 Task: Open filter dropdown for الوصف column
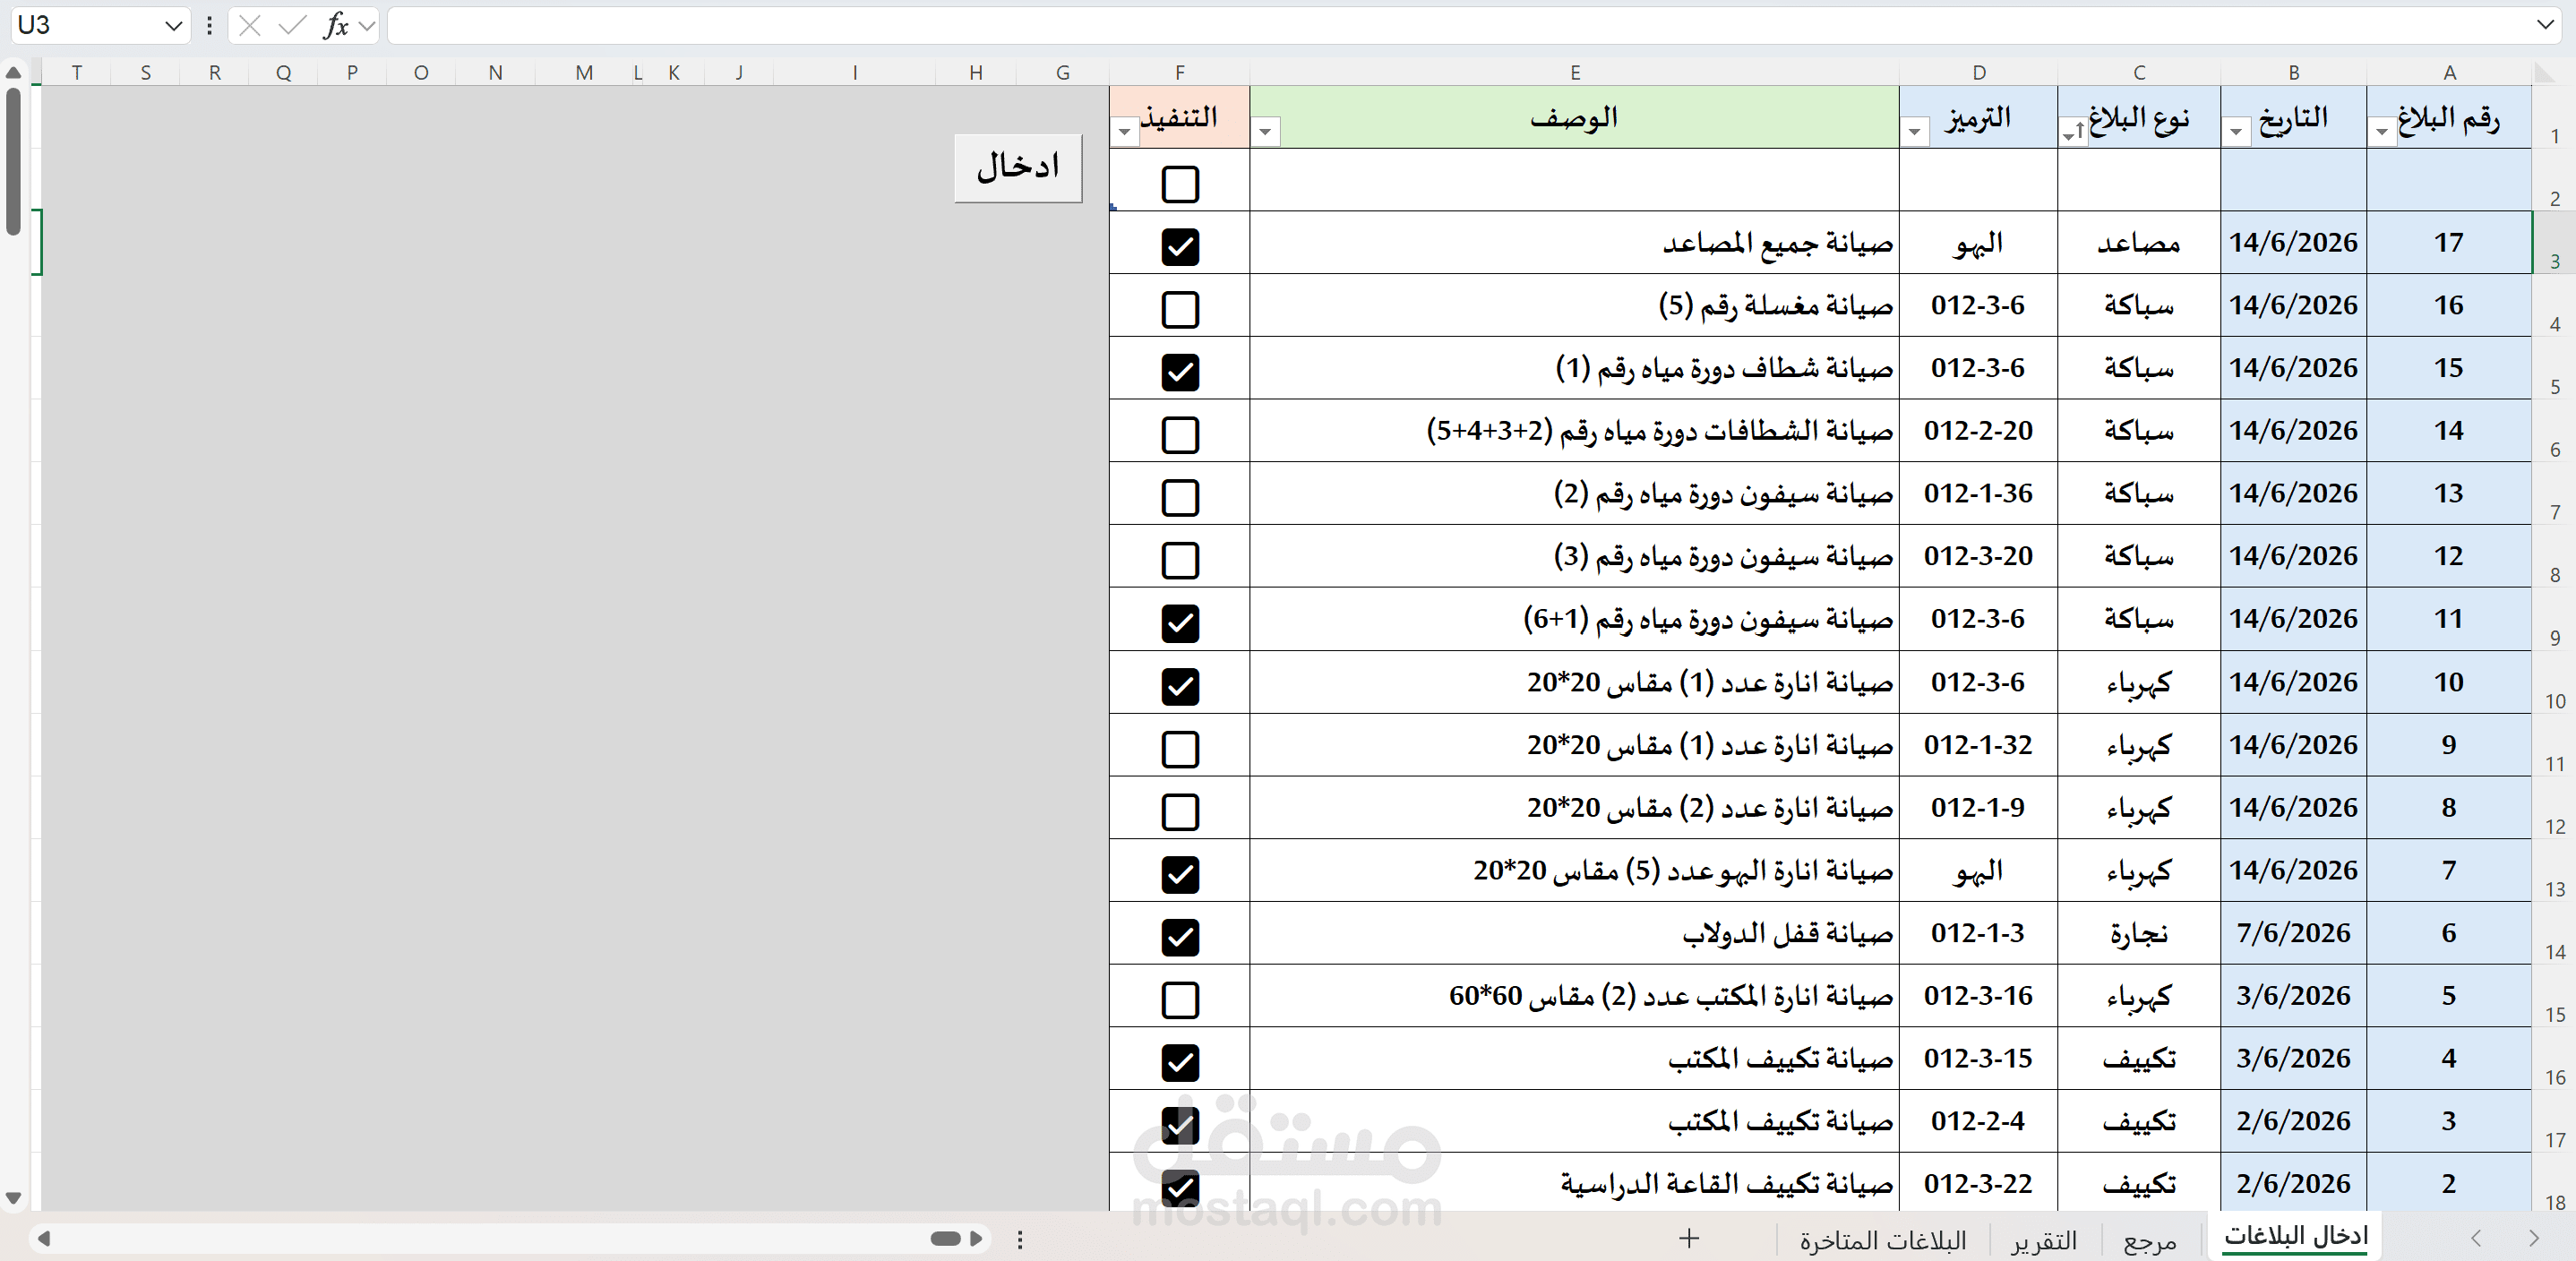click(1266, 132)
